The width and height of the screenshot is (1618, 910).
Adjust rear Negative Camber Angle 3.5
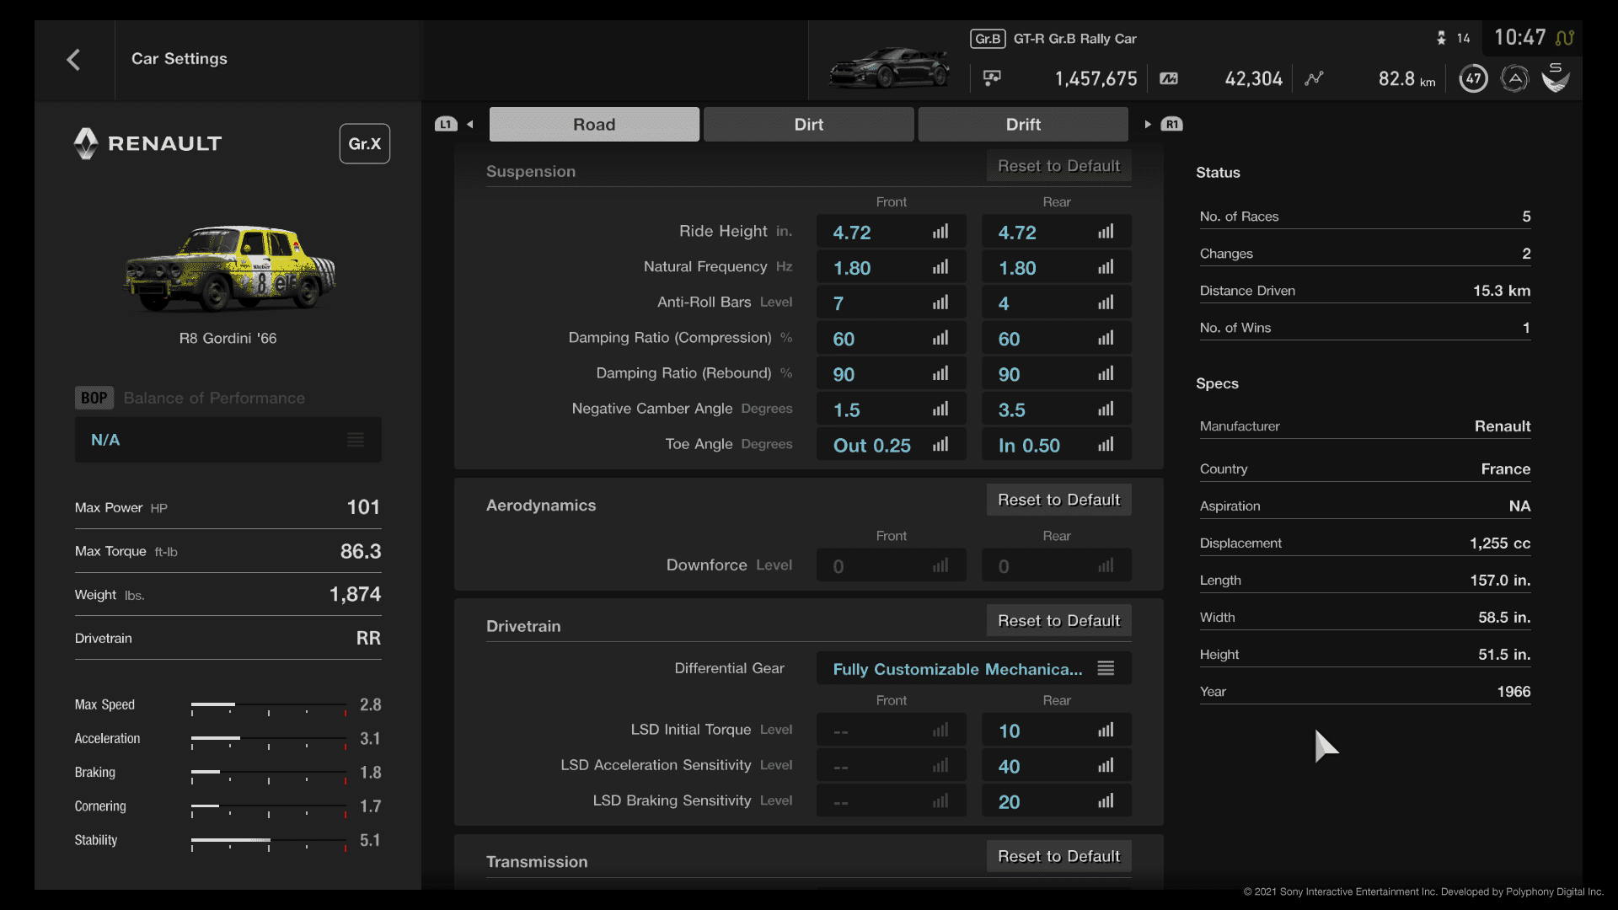(1057, 409)
